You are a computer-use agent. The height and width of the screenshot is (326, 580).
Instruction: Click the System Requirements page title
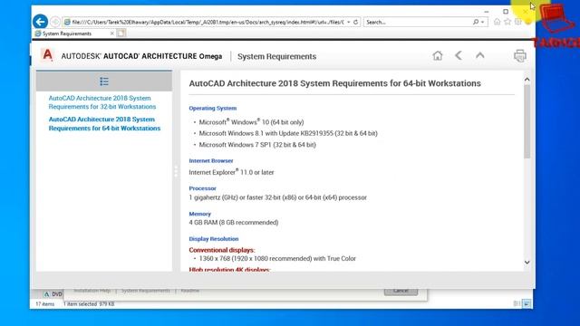[x=276, y=56]
